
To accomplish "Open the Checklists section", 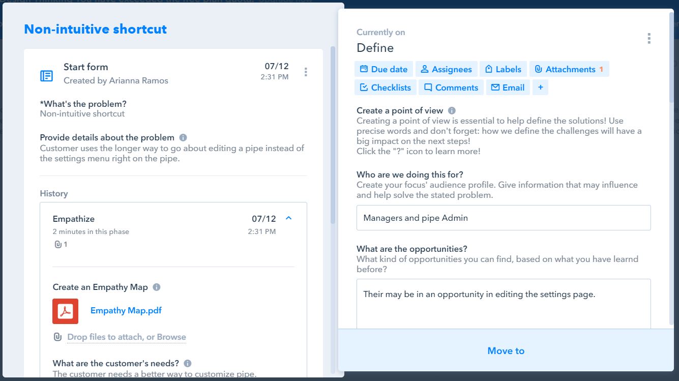I will pos(385,87).
